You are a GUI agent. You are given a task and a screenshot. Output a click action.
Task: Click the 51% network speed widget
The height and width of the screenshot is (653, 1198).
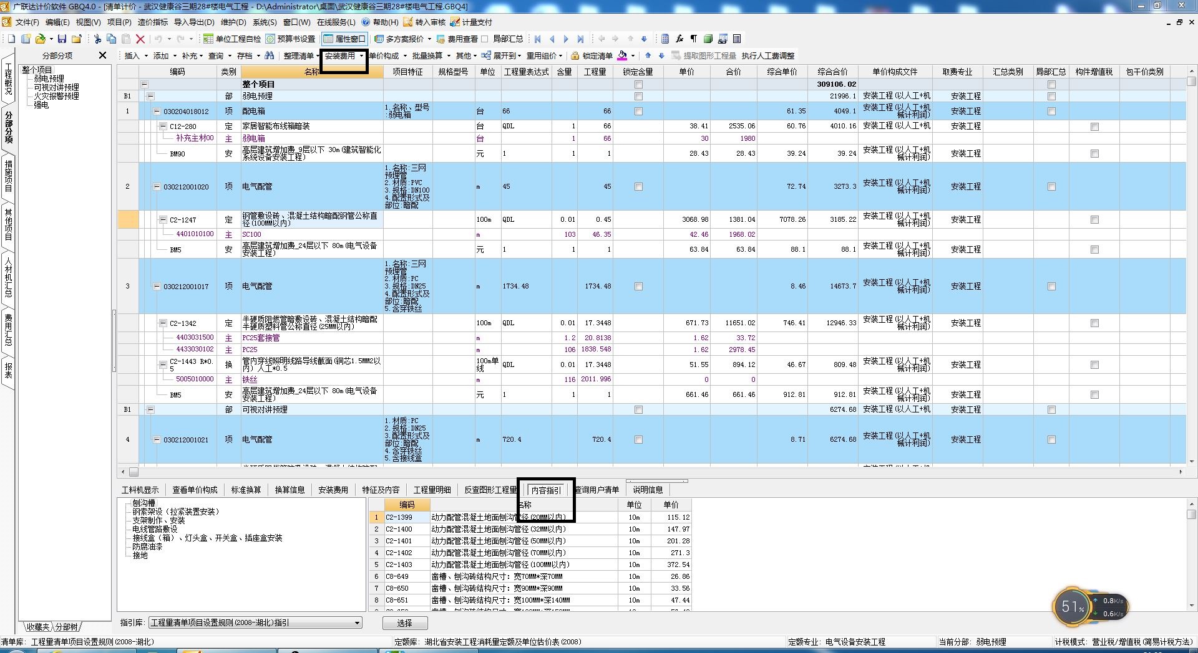click(1089, 606)
